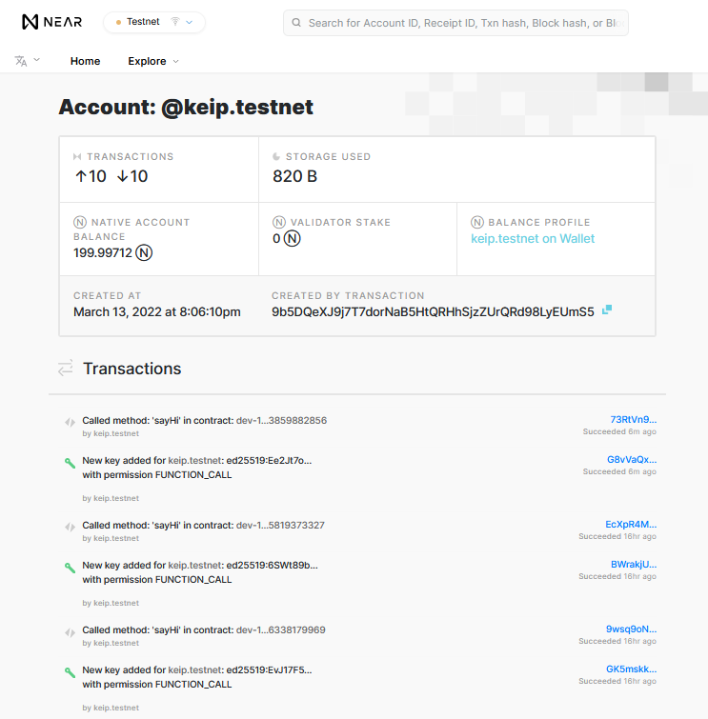Open the Testnet network dropdown
This screenshot has height=719, width=708.
pyautogui.click(x=153, y=22)
